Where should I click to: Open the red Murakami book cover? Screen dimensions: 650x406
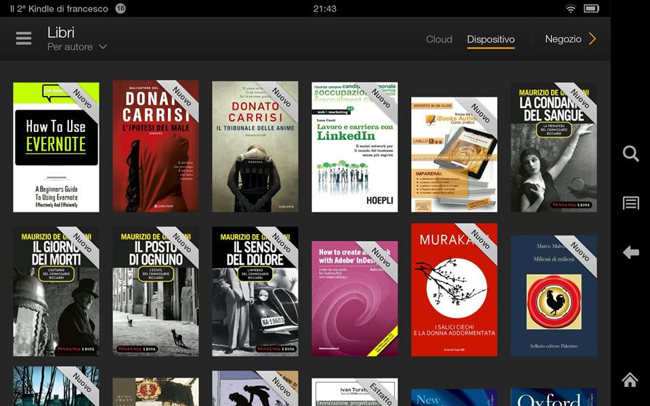coord(454,290)
